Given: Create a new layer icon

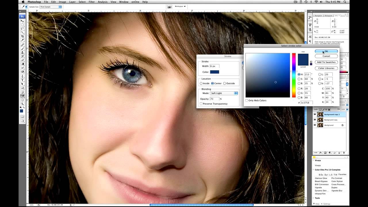Looking at the screenshot, I should pyautogui.click(x=339, y=153).
